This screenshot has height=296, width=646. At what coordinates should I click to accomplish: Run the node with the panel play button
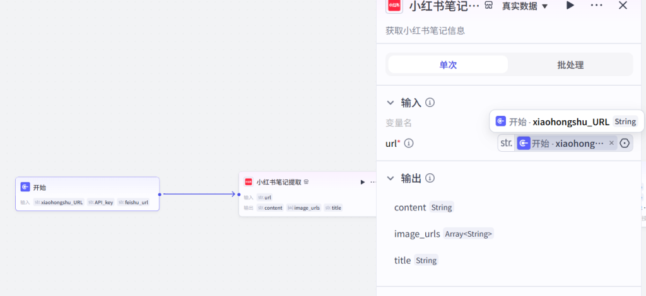tap(570, 6)
